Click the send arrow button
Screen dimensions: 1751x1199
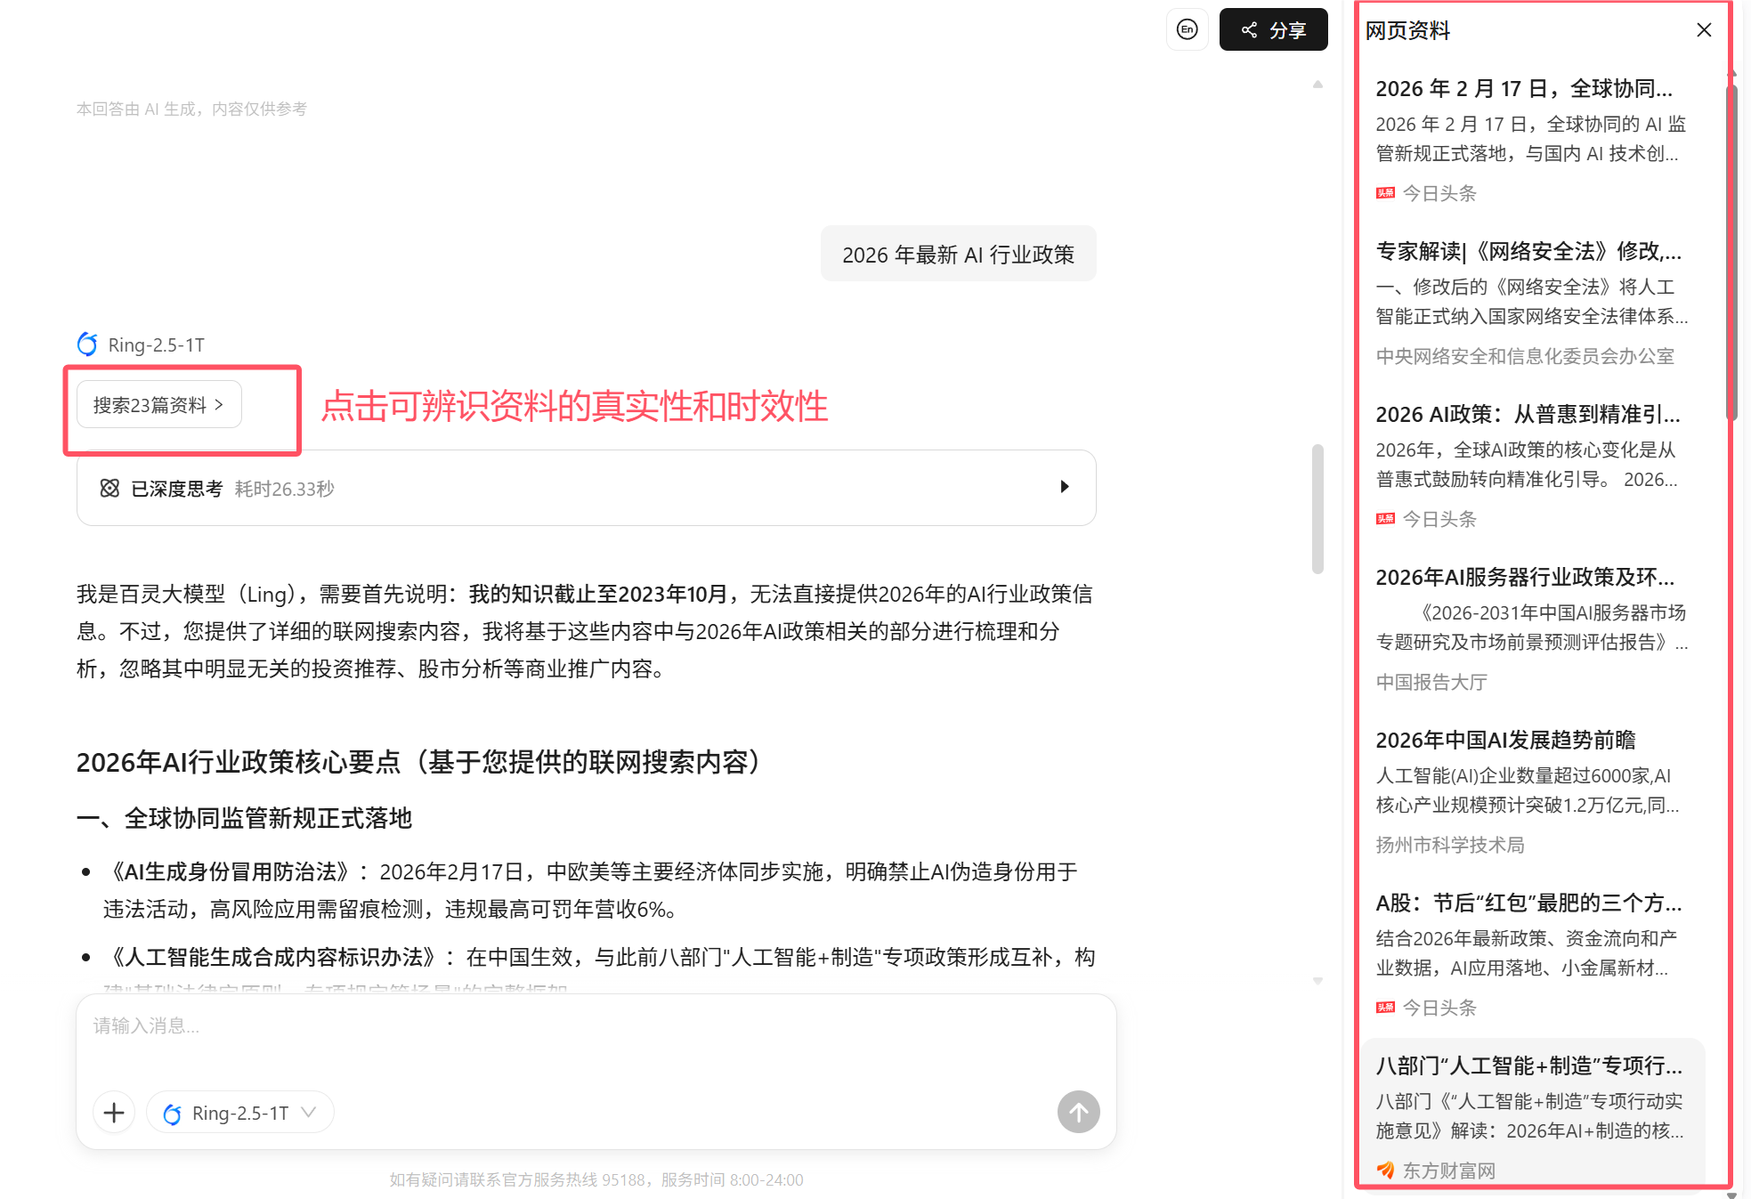[x=1078, y=1112]
